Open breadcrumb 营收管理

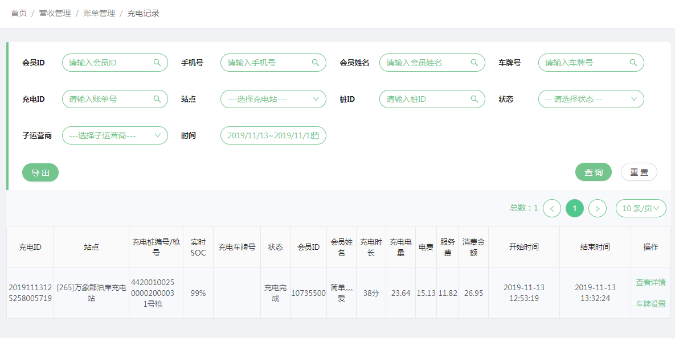click(55, 13)
